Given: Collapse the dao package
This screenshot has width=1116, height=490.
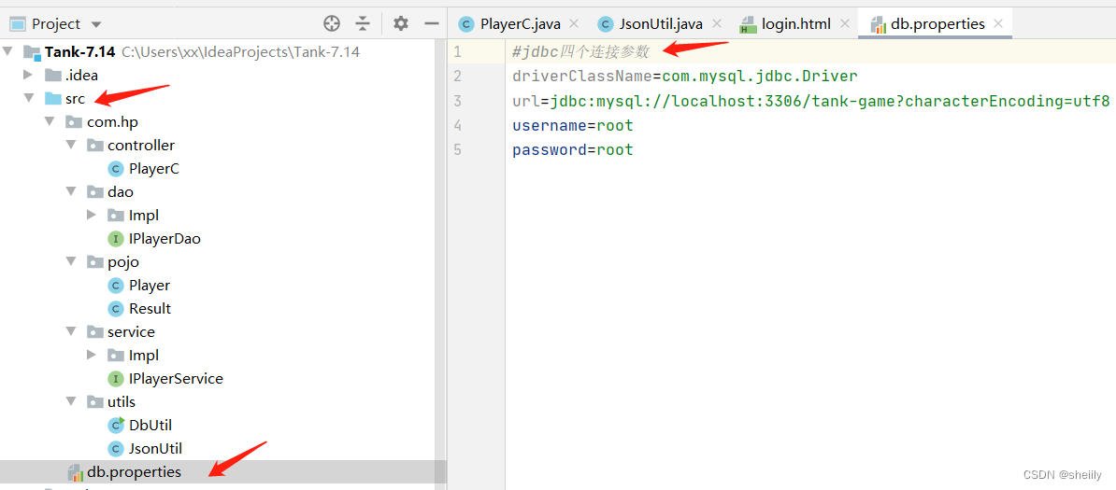Looking at the screenshot, I should pyautogui.click(x=70, y=191).
